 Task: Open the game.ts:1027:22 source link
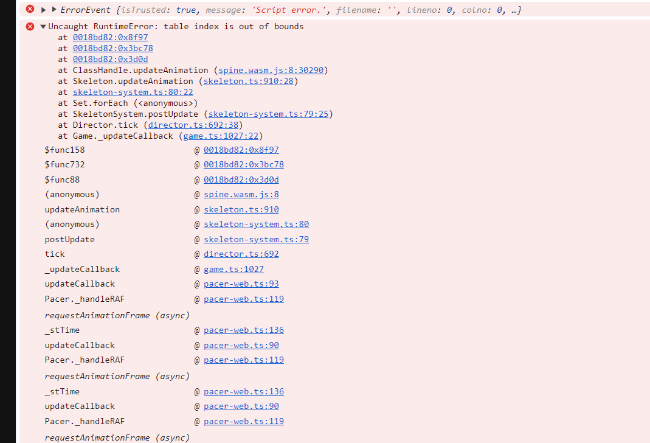221,136
